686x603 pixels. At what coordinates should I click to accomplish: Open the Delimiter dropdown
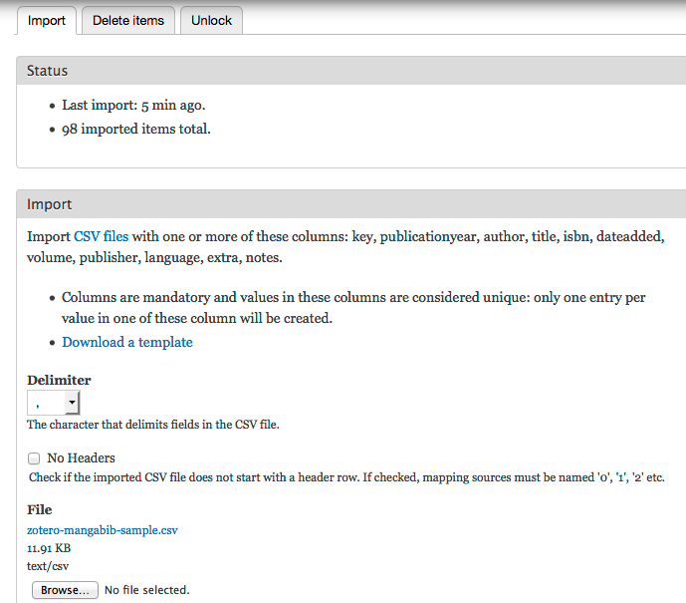53,403
